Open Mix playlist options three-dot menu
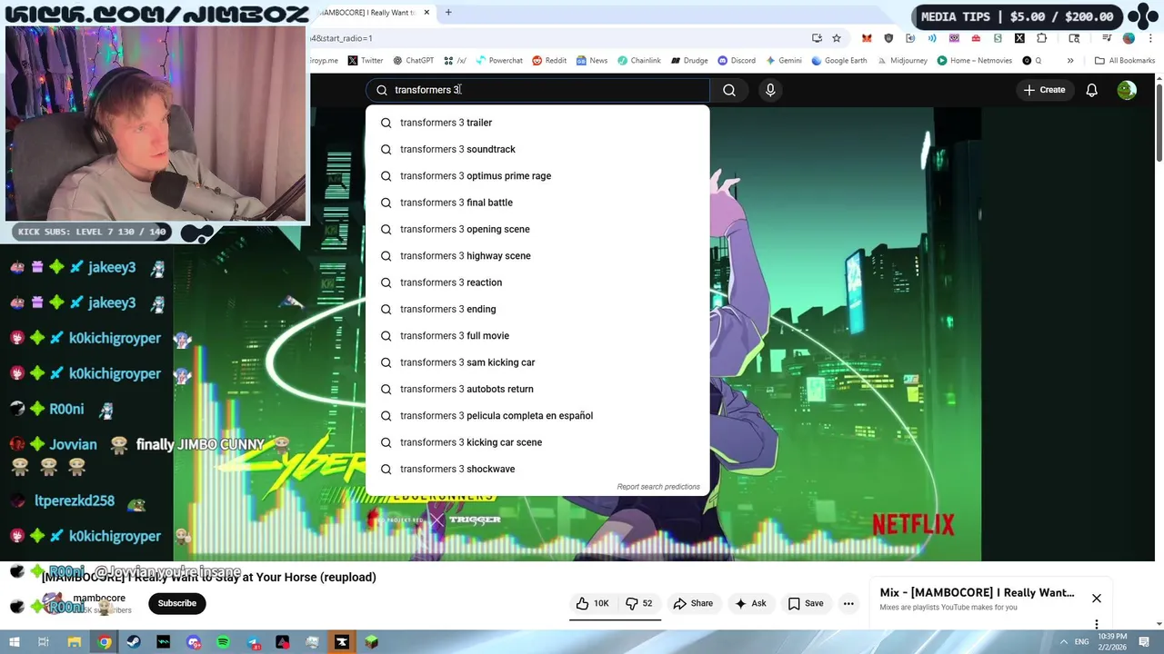 [x=1097, y=625]
